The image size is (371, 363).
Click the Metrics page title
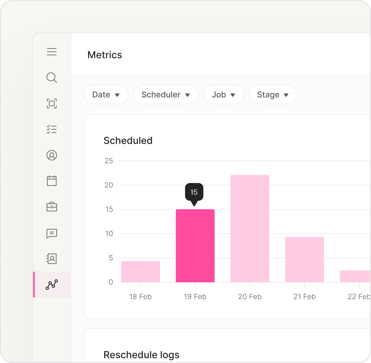tap(105, 55)
